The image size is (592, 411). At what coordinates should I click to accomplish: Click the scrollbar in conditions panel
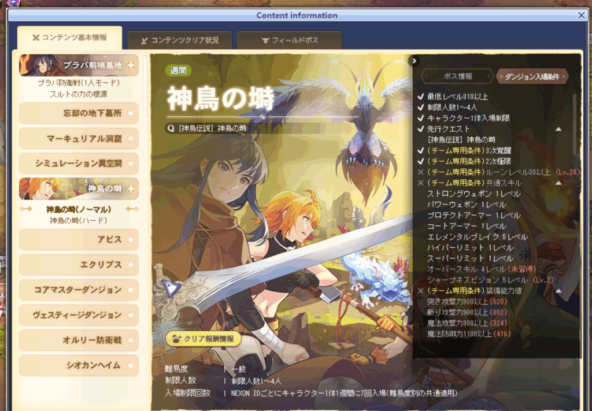(575, 124)
